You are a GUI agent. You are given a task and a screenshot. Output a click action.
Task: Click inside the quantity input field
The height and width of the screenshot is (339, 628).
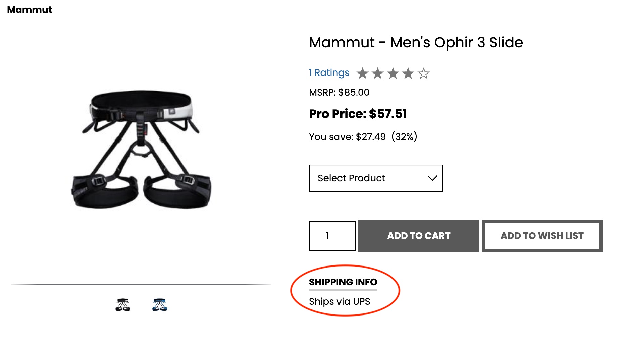click(332, 236)
